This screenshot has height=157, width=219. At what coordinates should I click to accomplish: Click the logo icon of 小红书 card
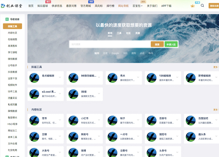[73, 121]
